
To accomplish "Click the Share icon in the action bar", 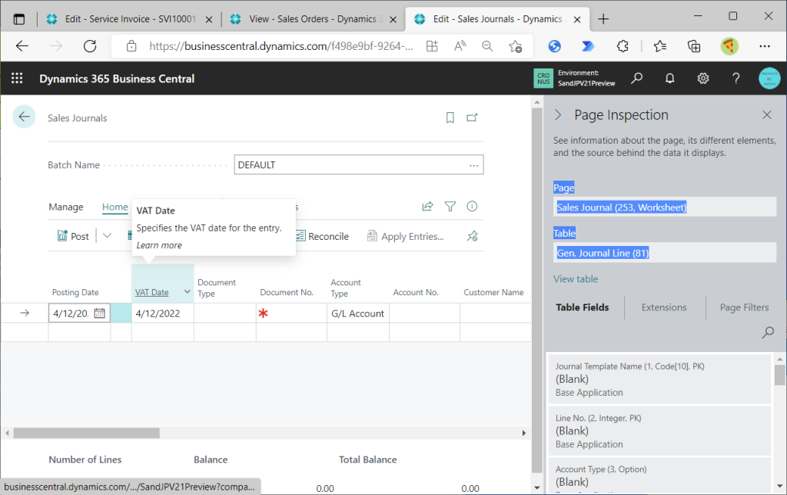I will 427,206.
